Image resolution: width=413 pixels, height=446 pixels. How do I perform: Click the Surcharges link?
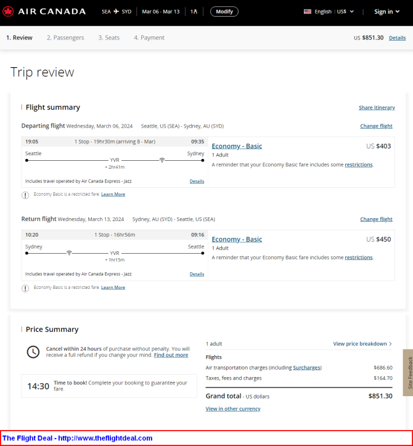(x=306, y=368)
